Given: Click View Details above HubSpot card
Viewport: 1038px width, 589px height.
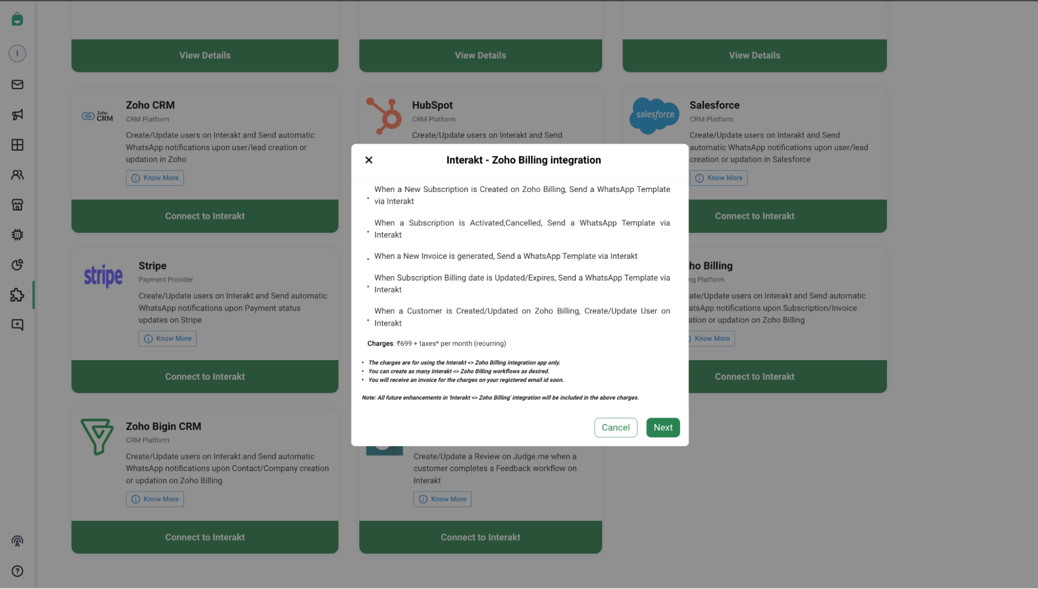Looking at the screenshot, I should [480, 55].
